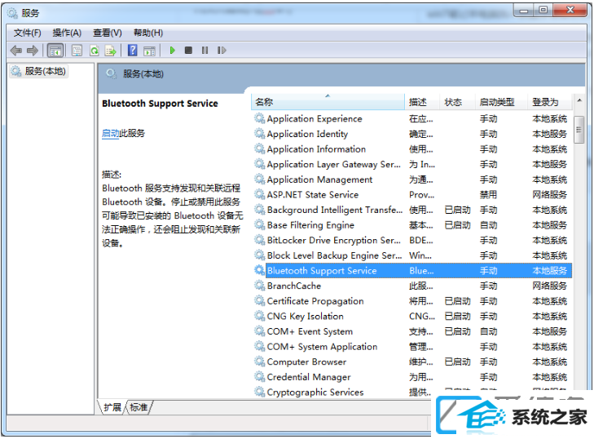Image resolution: width=594 pixels, height=439 pixels.
Task: Click 已启动 status of Computer Browser
Action: pyautogui.click(x=457, y=361)
